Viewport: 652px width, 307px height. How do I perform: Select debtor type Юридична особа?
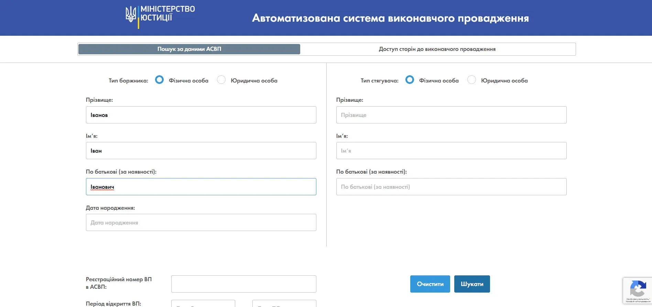pyautogui.click(x=221, y=80)
